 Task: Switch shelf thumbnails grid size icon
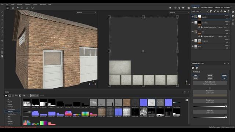(187, 100)
